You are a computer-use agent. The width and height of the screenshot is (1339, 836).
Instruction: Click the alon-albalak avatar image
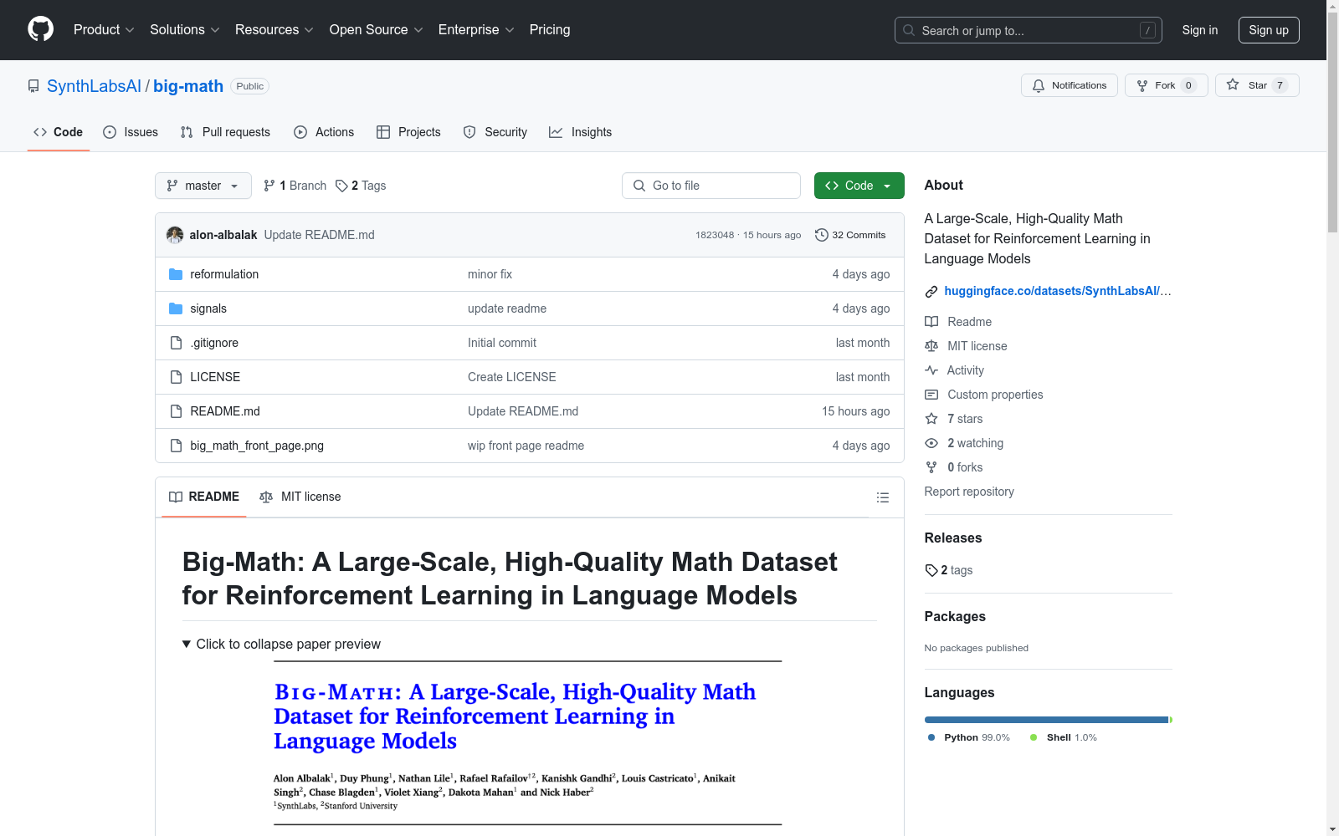point(175,235)
